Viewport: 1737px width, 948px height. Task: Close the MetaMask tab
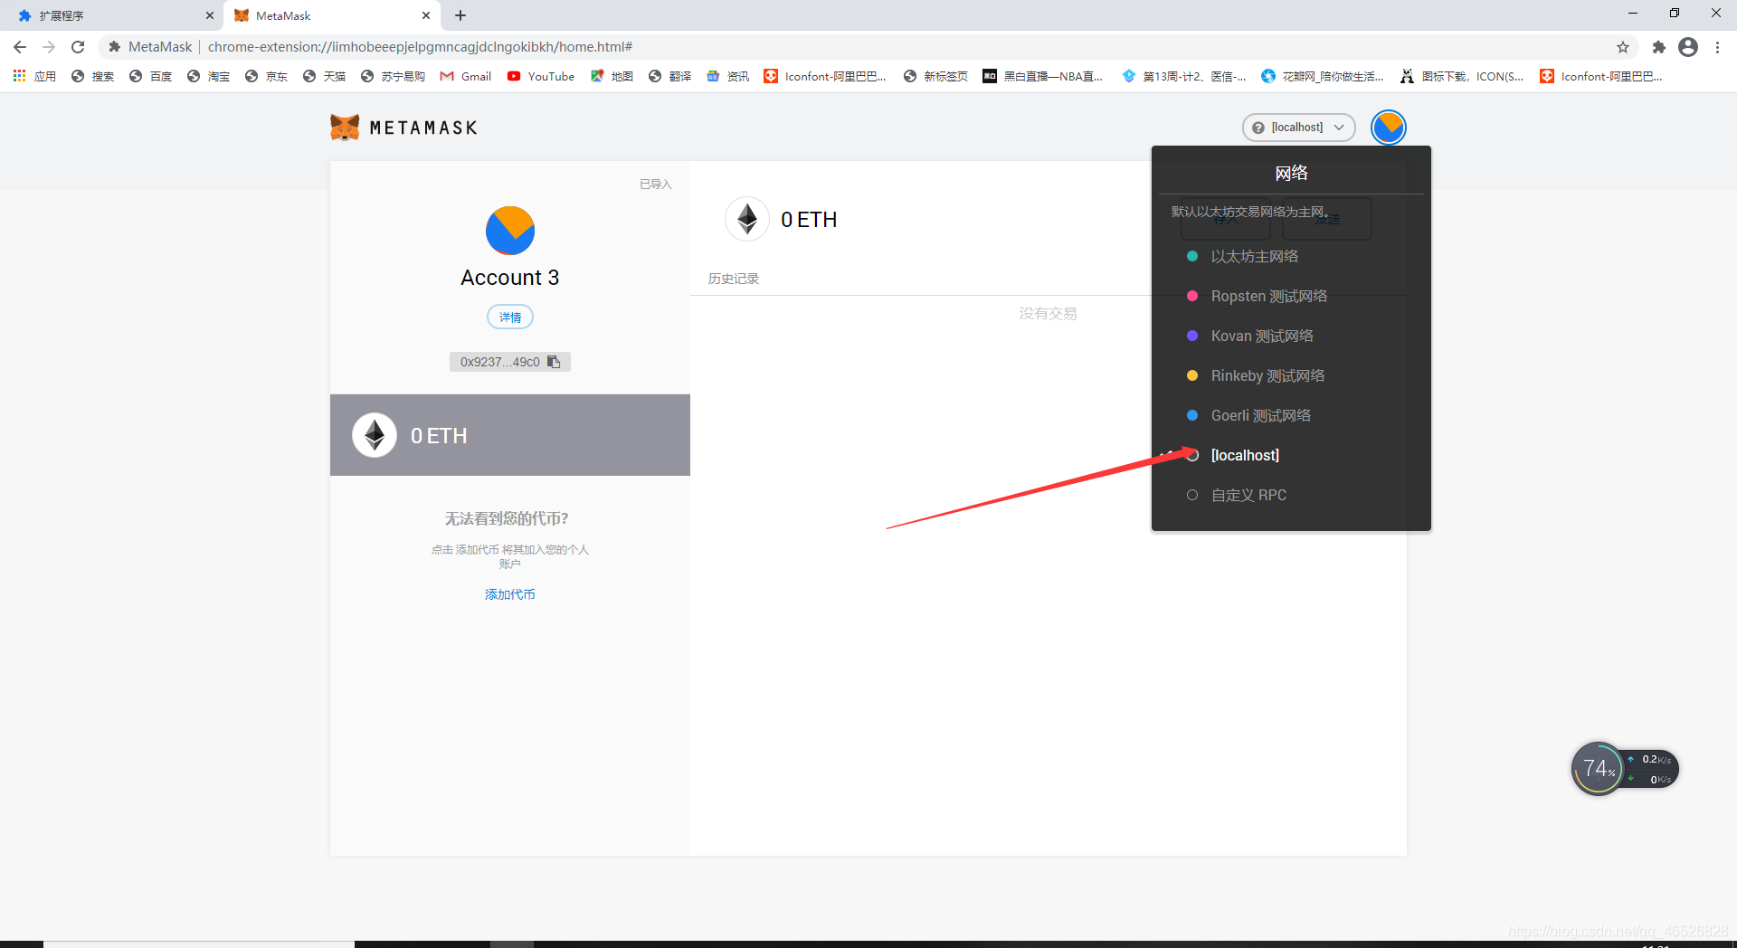(x=426, y=15)
